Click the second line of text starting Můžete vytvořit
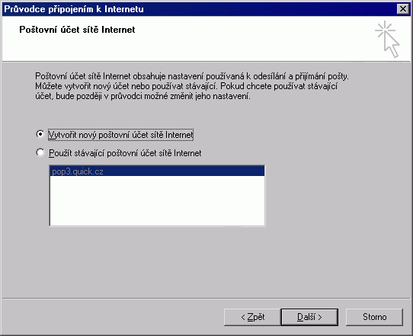 tap(186, 86)
